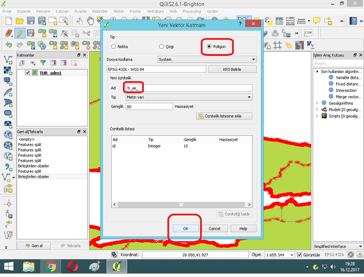Open the Katman menu
This screenshot has height=277, width=364.
(62, 11)
